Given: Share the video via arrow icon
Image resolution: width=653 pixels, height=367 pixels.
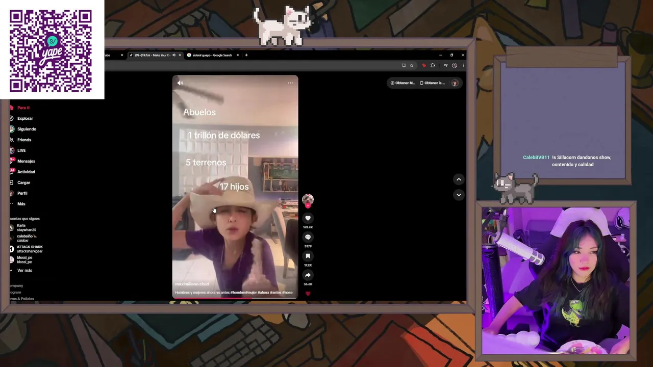Looking at the screenshot, I should (308, 275).
